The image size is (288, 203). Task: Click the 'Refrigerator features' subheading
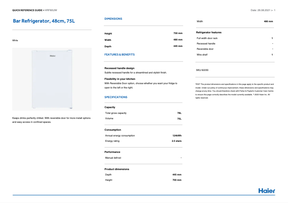point(209,33)
